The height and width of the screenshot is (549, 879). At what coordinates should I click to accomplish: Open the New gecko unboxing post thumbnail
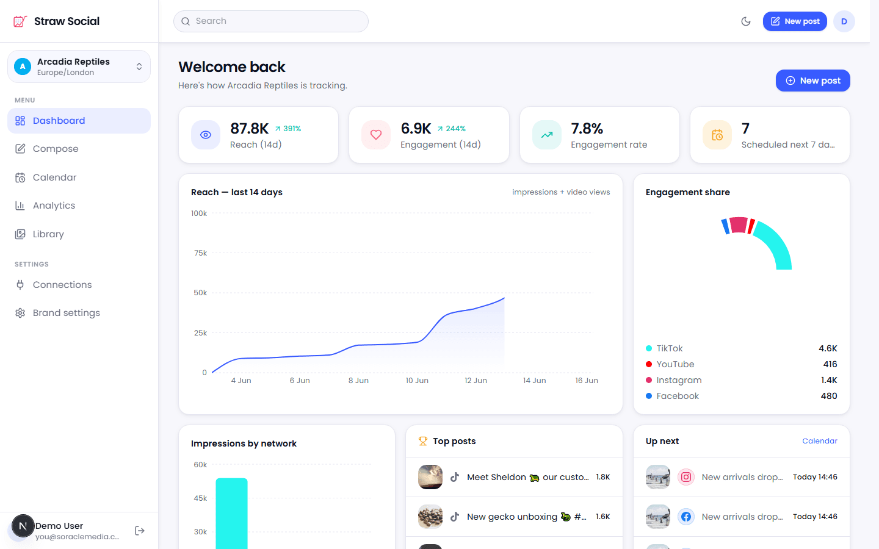click(430, 517)
